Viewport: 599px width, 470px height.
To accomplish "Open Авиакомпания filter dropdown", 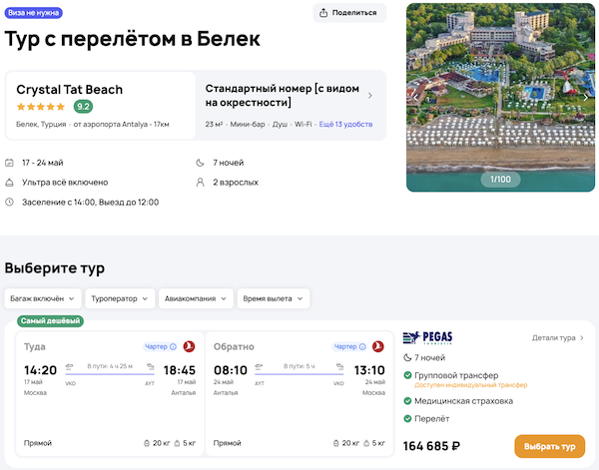I will coord(197,298).
